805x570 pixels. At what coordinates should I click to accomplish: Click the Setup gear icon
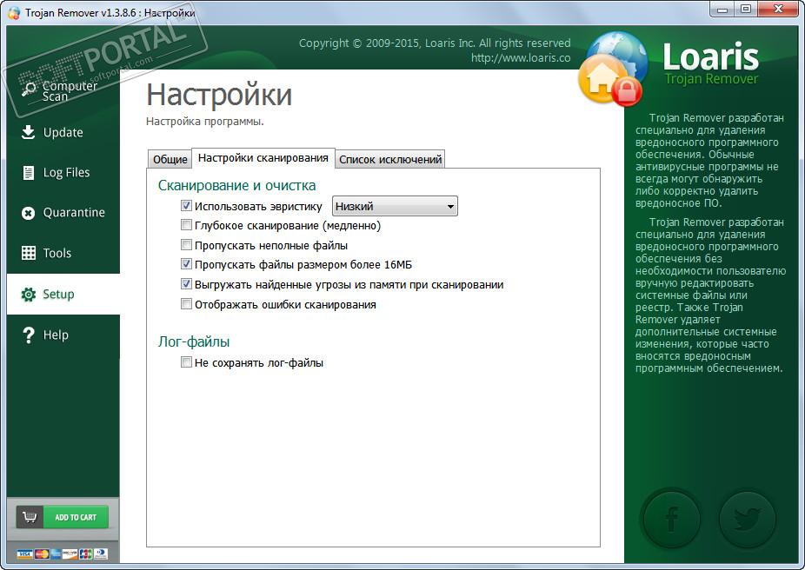pos(28,295)
